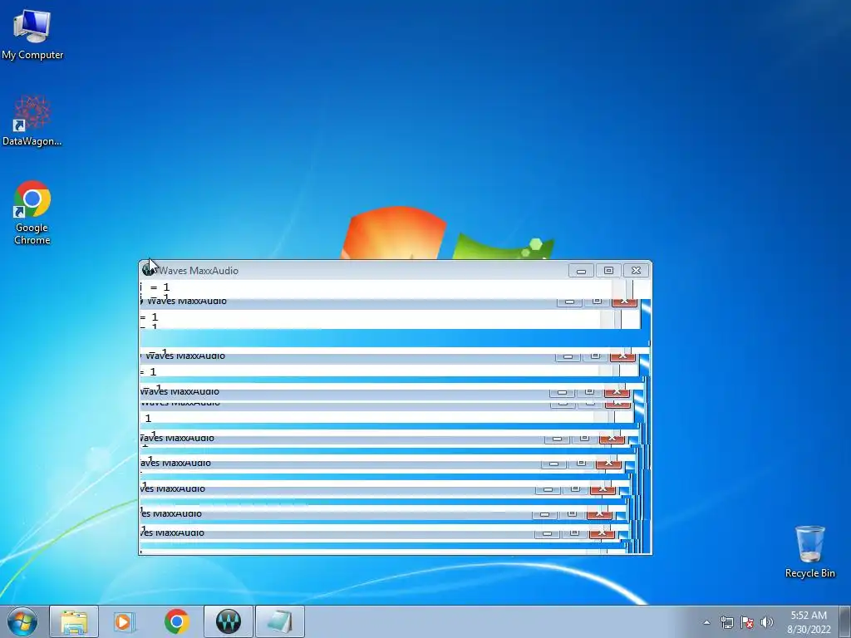The width and height of the screenshot is (851, 638).
Task: Open the clock showing 5:52 AM
Action: 809,622
